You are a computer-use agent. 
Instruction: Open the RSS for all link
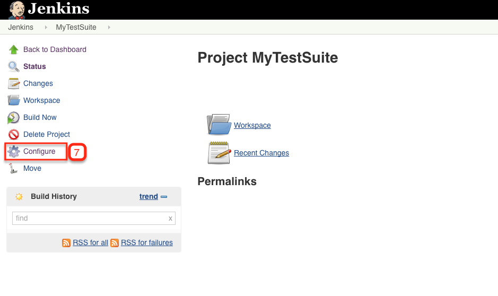tap(91, 242)
